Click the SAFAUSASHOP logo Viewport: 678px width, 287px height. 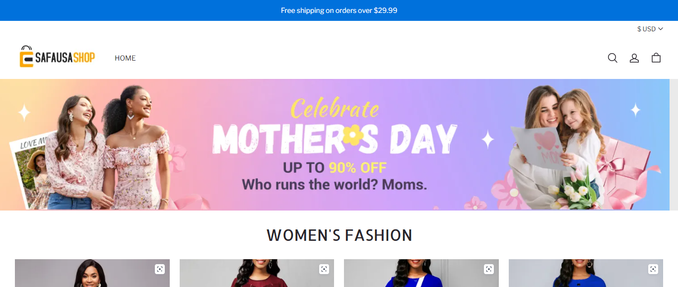(58, 57)
